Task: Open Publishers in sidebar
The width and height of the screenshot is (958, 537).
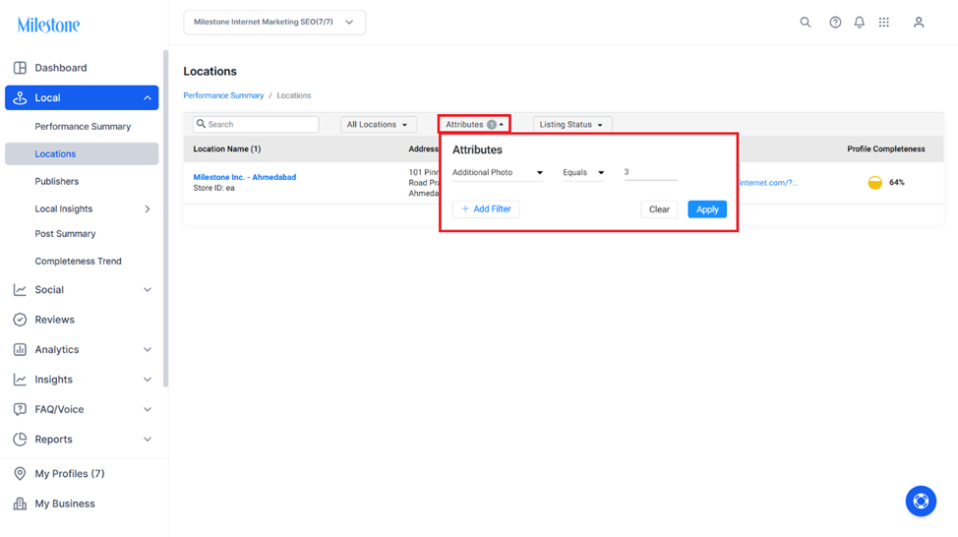Action: tap(57, 181)
